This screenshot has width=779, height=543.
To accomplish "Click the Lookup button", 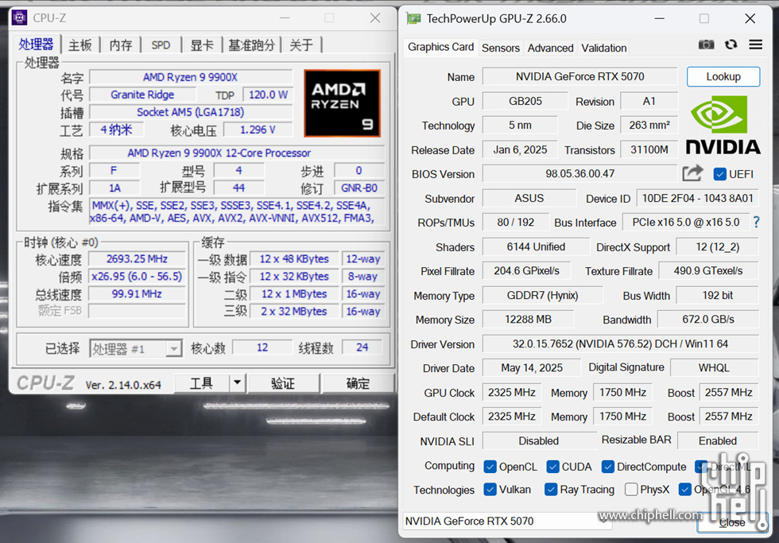I will pyautogui.click(x=723, y=76).
